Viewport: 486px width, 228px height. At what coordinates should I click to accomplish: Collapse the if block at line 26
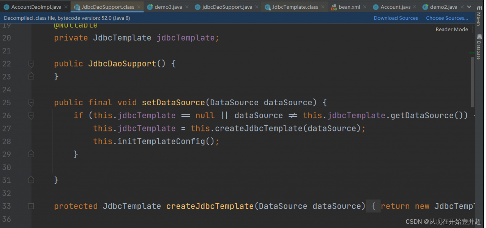point(31,116)
